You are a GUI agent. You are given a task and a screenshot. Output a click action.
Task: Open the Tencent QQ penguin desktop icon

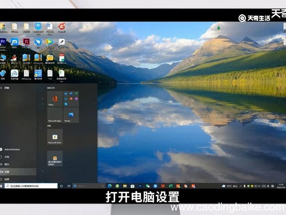point(14,59)
